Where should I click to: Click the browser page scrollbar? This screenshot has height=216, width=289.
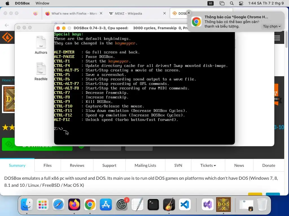pos(286,39)
